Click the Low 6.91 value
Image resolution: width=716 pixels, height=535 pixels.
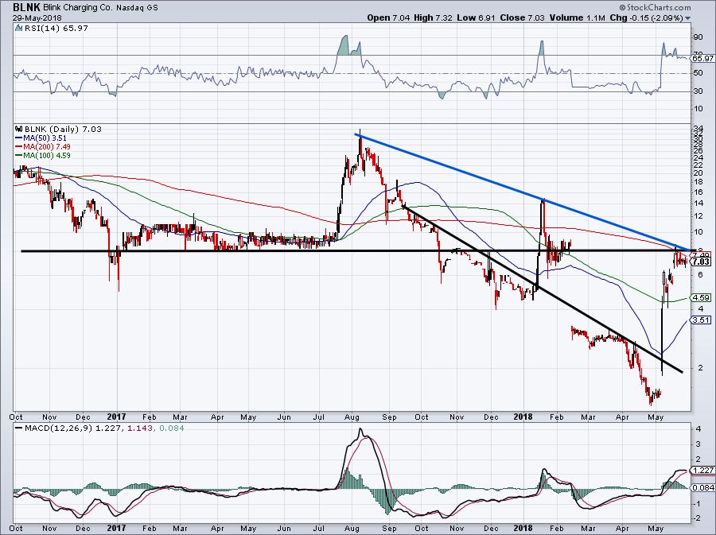[x=476, y=17]
